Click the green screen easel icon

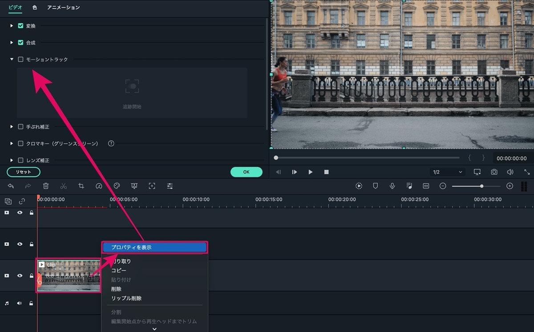[x=134, y=186]
